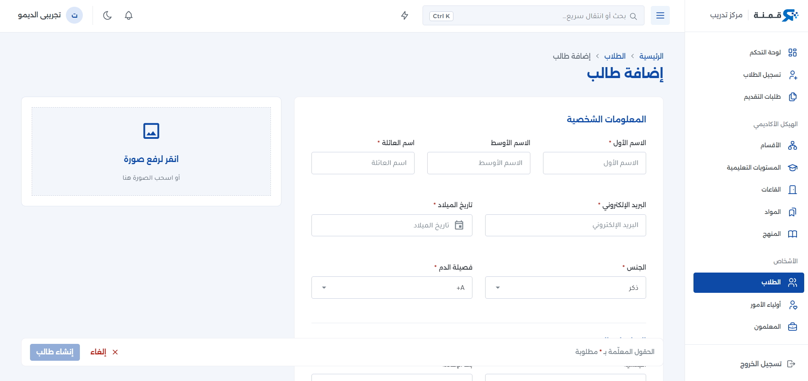Image resolution: width=808 pixels, height=381 pixels.
Task: Click the الاسم الأوسط input field
Action: click(478, 163)
